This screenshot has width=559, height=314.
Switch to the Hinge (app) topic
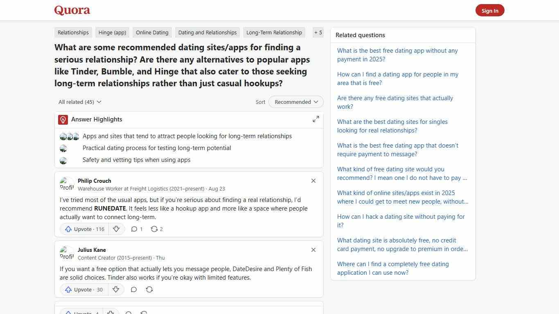[x=112, y=32]
